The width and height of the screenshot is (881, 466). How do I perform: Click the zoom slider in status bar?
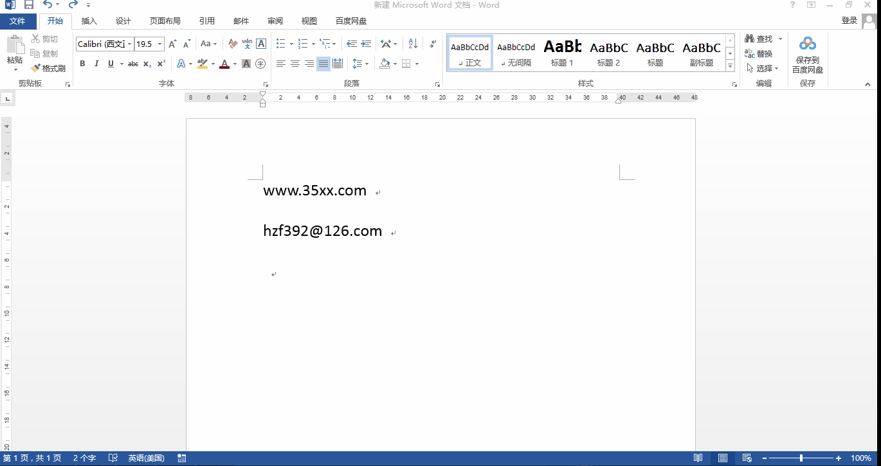(801, 458)
